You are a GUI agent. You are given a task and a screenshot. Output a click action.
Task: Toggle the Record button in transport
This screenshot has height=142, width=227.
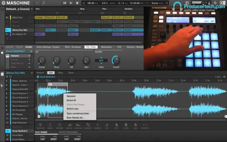pyautogui.click(x=77, y=3)
